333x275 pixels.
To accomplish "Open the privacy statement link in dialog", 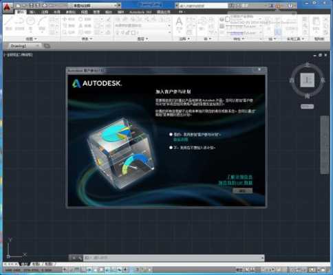I will [235, 183].
